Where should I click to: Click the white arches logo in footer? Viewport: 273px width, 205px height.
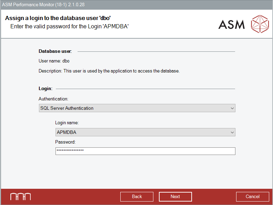click(20, 196)
